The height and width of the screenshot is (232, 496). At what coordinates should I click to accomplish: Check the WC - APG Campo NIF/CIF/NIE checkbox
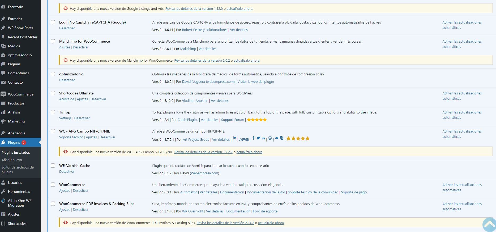53,131
